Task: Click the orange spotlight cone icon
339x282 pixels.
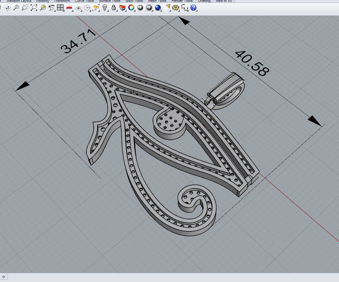Action: tap(168, 7)
